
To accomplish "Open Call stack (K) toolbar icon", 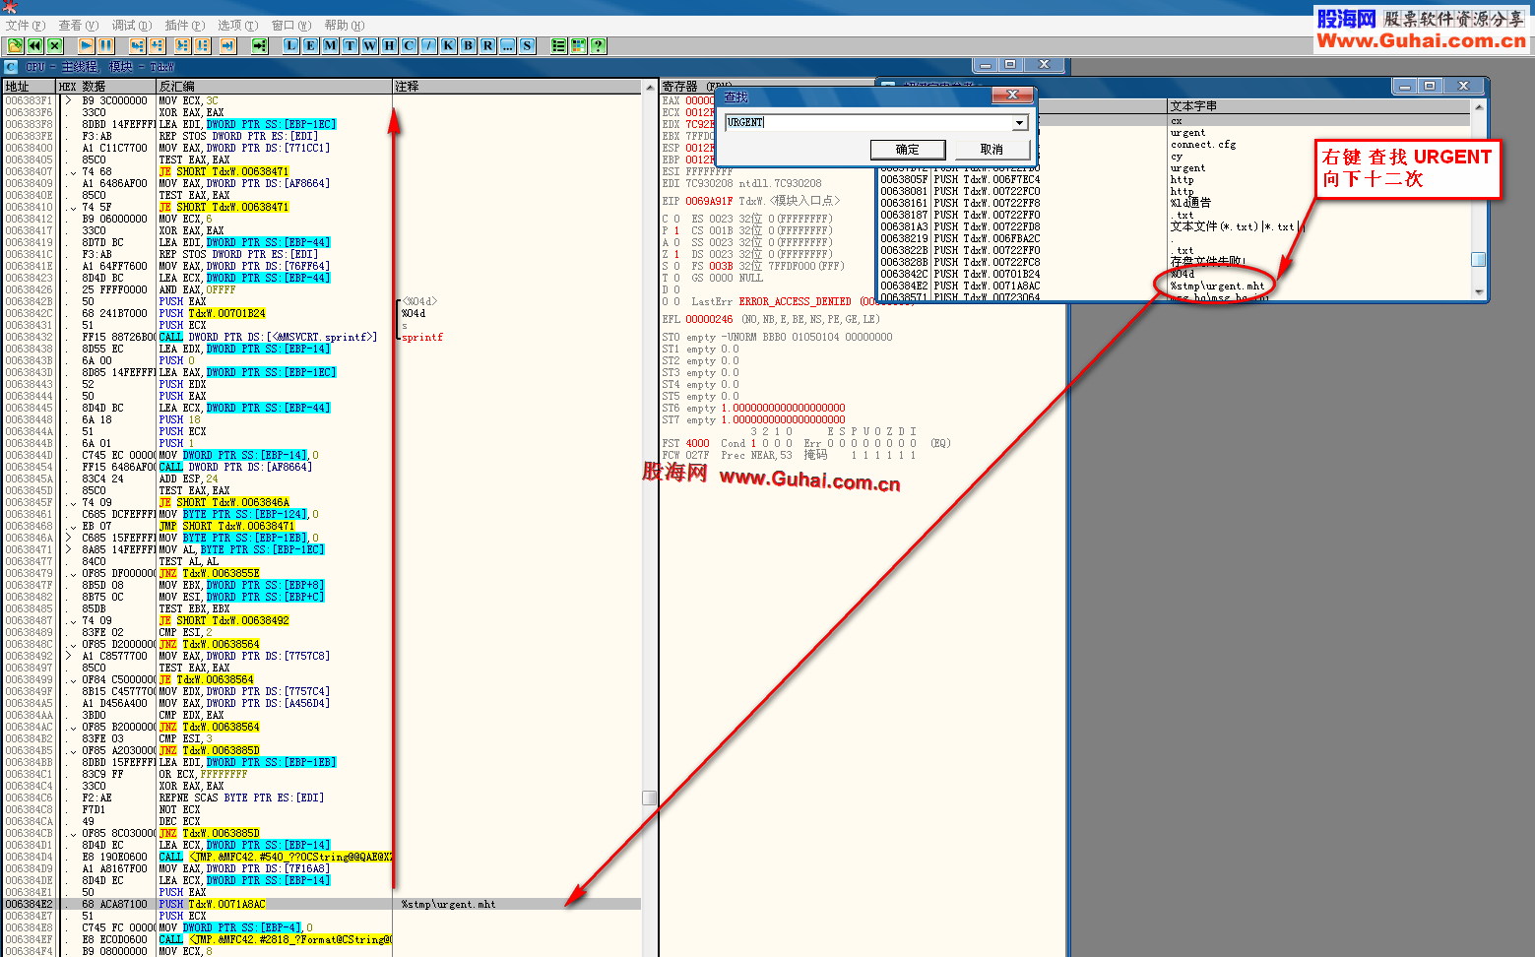I will tap(449, 45).
